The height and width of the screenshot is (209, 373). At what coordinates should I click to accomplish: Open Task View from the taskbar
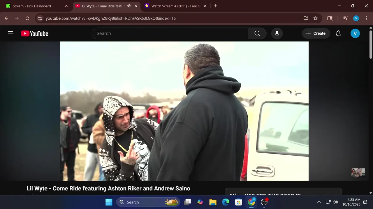(x=187, y=202)
